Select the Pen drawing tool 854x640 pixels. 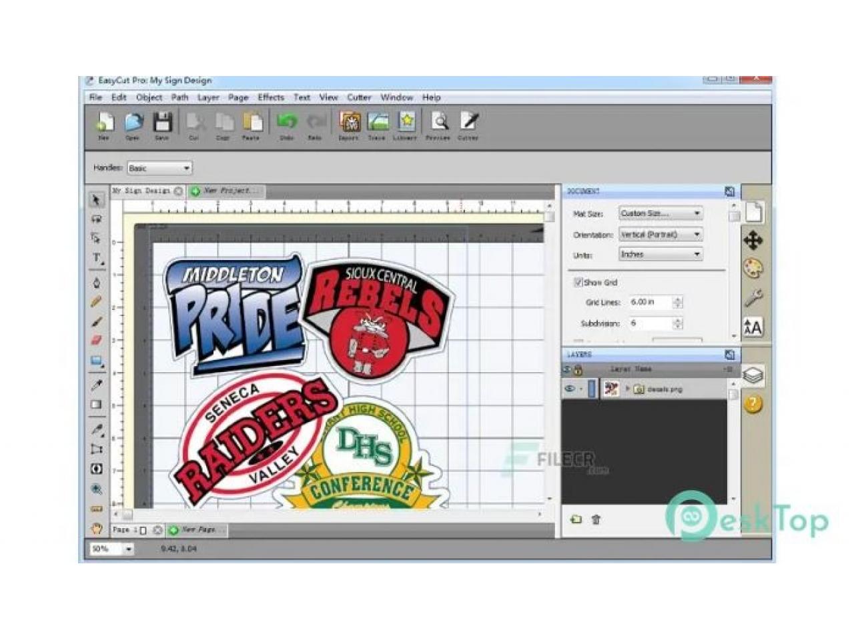(x=97, y=283)
